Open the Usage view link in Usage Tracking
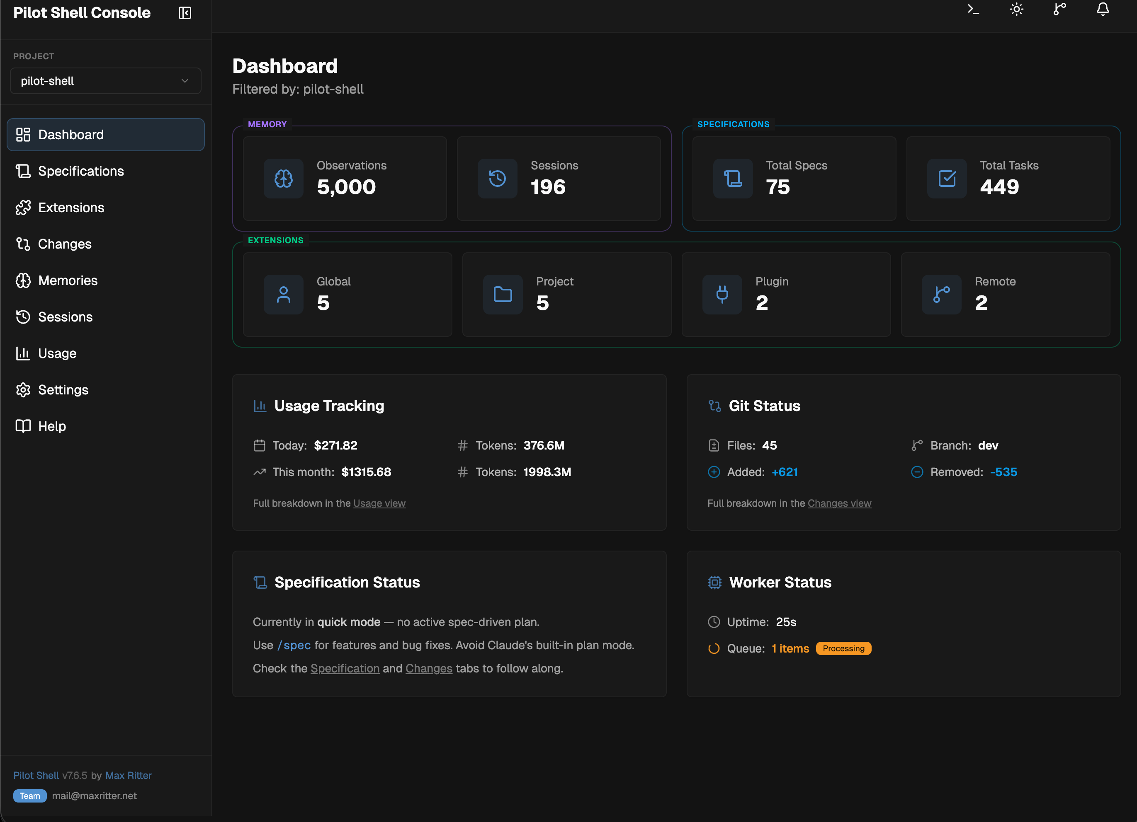The image size is (1137, 822). (x=379, y=503)
